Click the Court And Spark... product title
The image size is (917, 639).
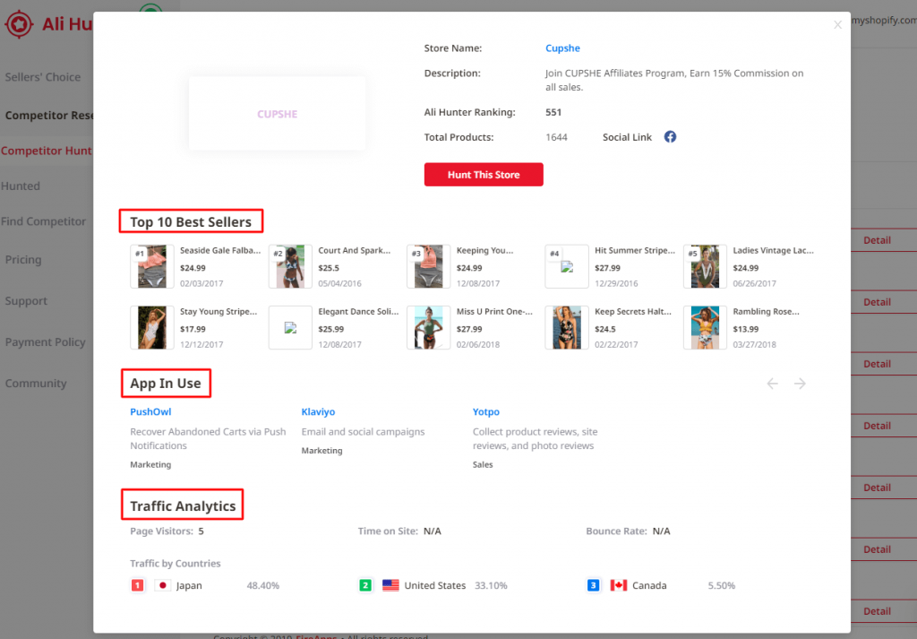(355, 250)
